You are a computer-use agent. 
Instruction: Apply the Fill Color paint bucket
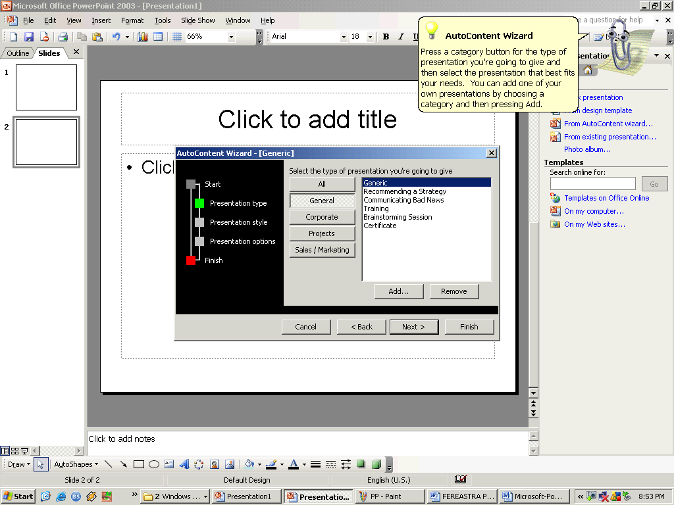tap(249, 464)
